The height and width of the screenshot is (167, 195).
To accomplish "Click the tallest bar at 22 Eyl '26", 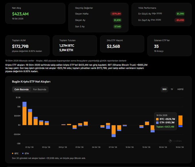I will [24, 113].
